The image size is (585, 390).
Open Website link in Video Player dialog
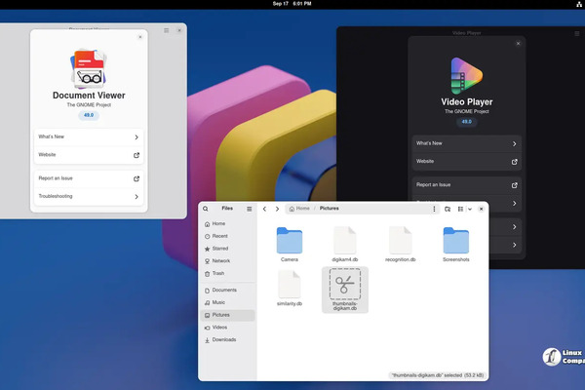467,162
